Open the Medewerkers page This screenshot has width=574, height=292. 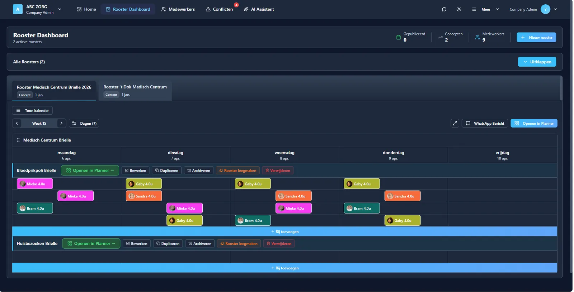[178, 9]
